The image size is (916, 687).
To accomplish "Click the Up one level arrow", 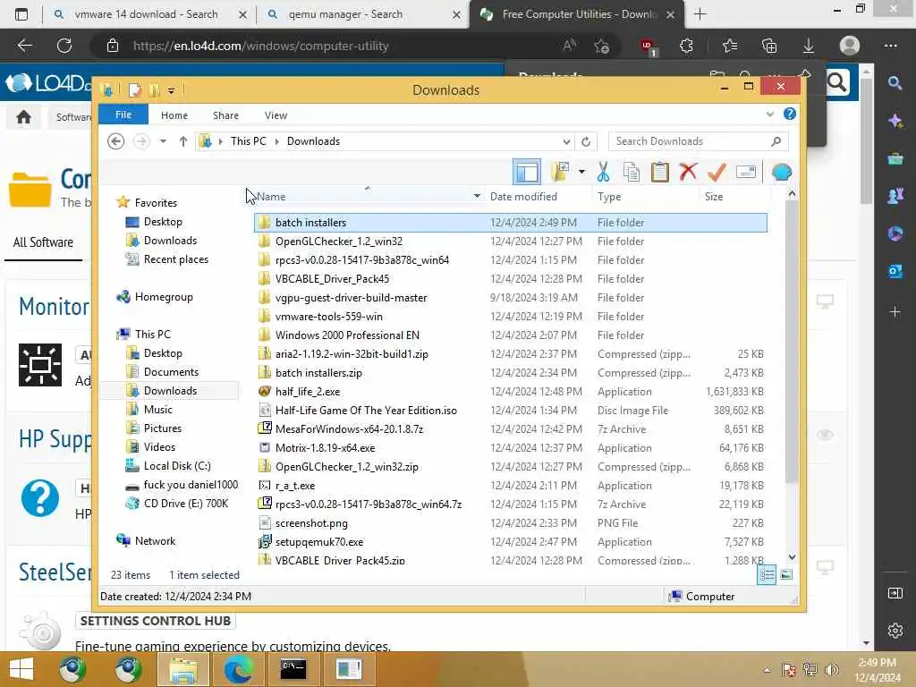I will [x=182, y=141].
